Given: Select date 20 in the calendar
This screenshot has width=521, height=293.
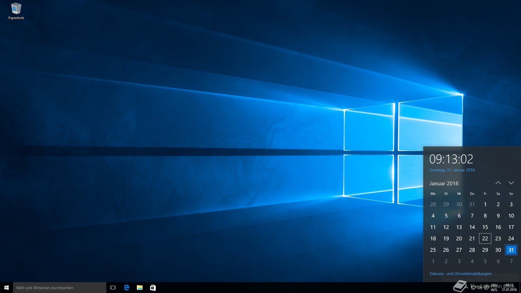Looking at the screenshot, I should (459, 238).
